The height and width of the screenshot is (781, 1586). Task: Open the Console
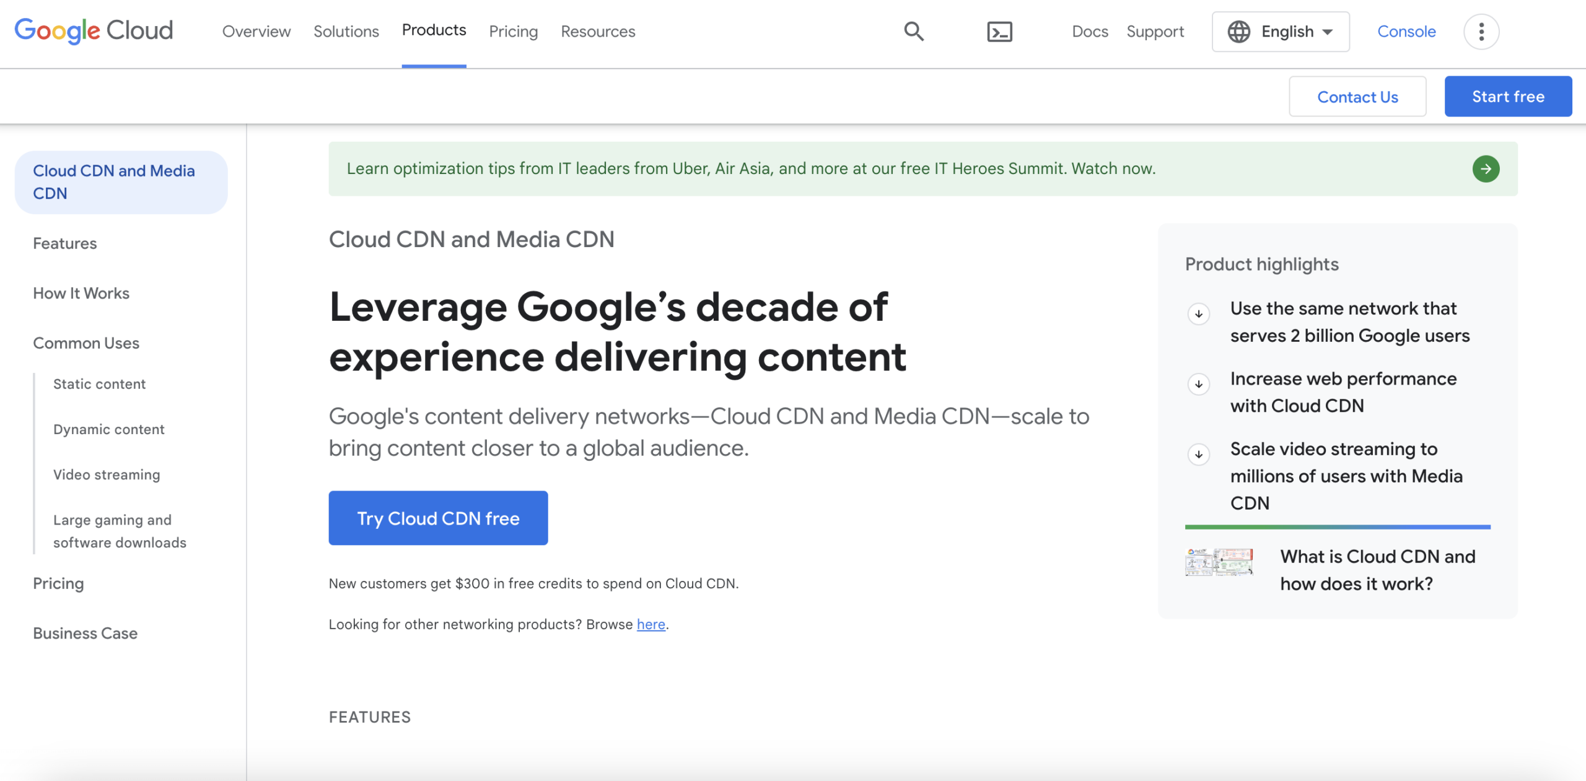click(1406, 31)
